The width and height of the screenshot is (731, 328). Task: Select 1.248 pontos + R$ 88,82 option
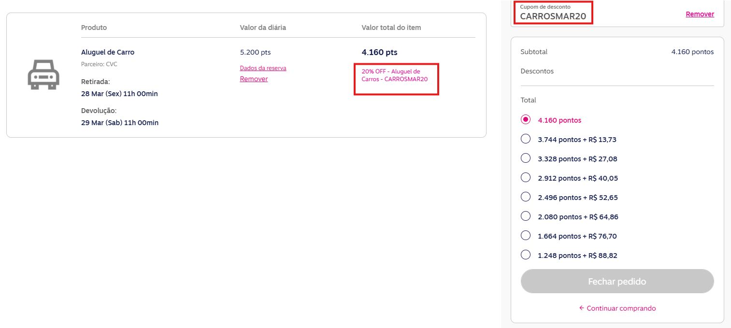(526, 255)
